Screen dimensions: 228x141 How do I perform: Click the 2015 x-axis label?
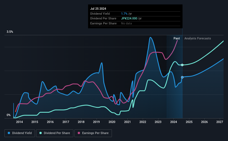coord(35,122)
